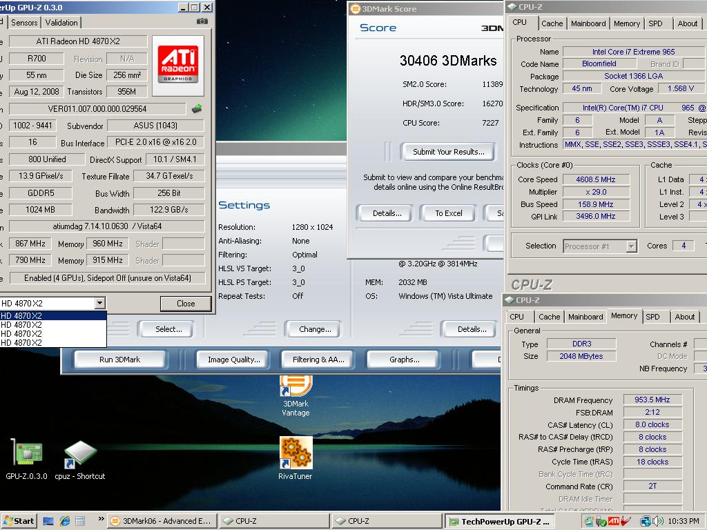Screen dimensions: 707x530
Task: Click the BIOS version field VER011.007.000.000.029564
Action: [97, 109]
